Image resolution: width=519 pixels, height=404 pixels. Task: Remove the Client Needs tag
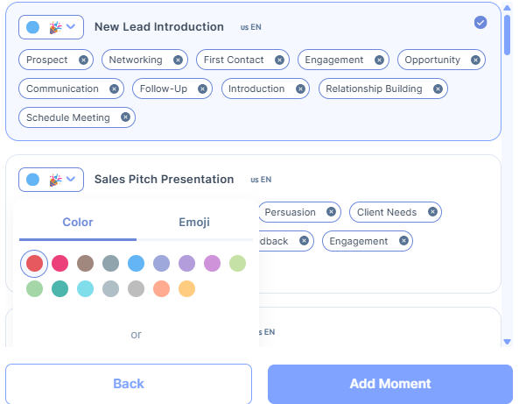coord(432,212)
